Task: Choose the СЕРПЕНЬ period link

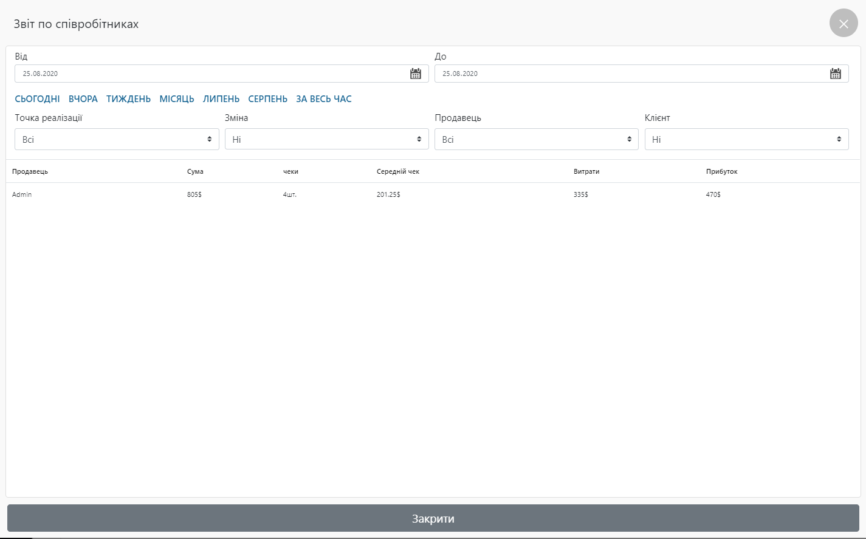Action: pos(267,99)
